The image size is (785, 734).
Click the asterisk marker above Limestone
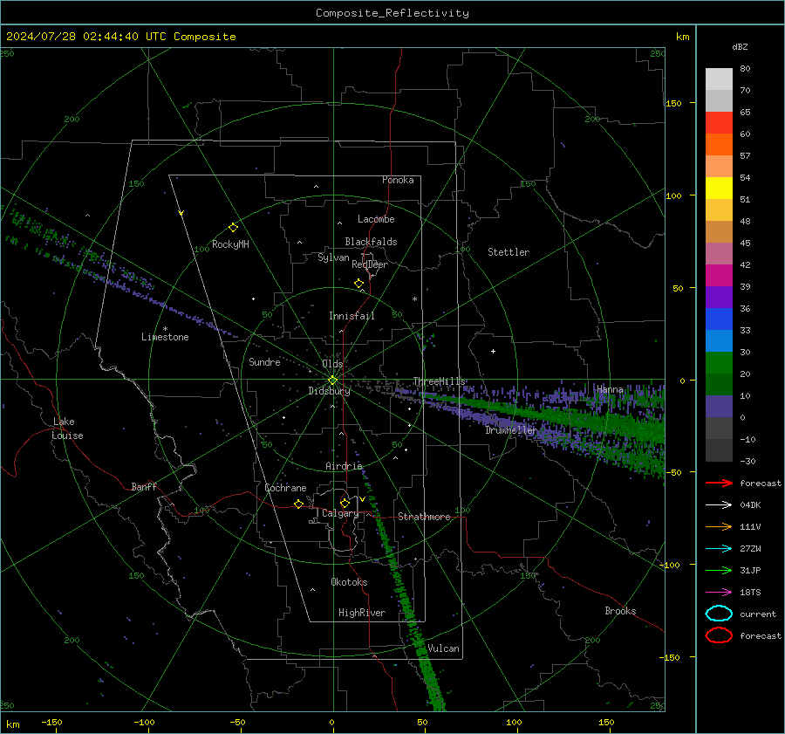click(165, 329)
